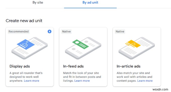Viewport: 171px width, 92px height.
Task: Choose the In-article ads title
Action: [129, 66]
